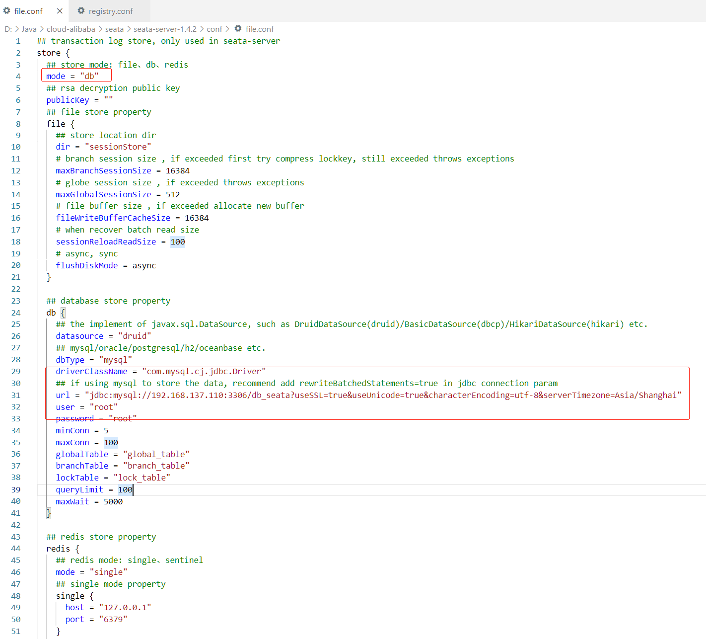Click maxWait value 5000
Screen dimensions: 706x639
pyautogui.click(x=113, y=501)
